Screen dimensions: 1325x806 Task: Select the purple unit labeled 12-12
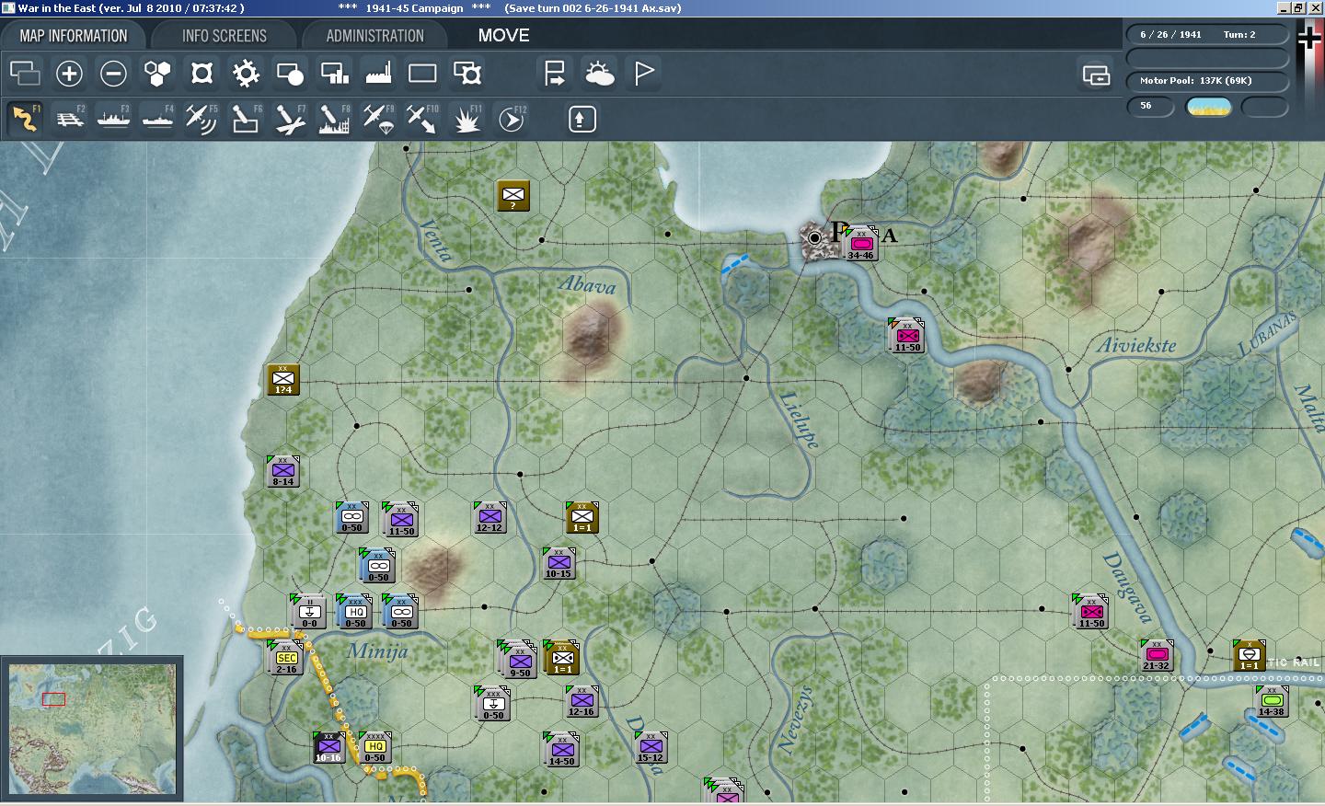[x=490, y=518]
